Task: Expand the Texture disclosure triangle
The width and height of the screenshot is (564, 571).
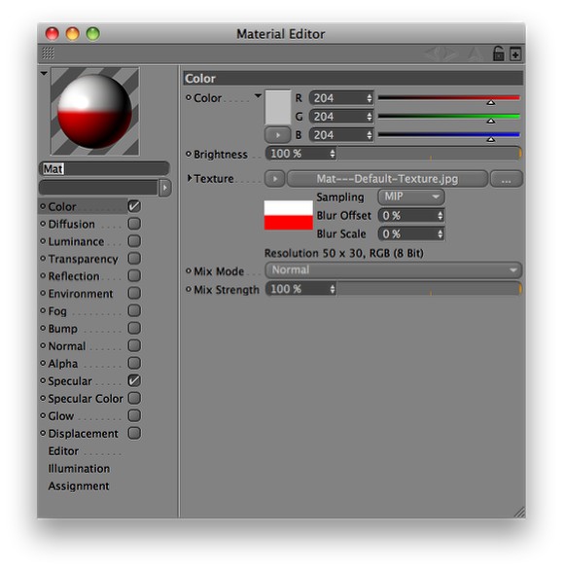Action: 190,178
